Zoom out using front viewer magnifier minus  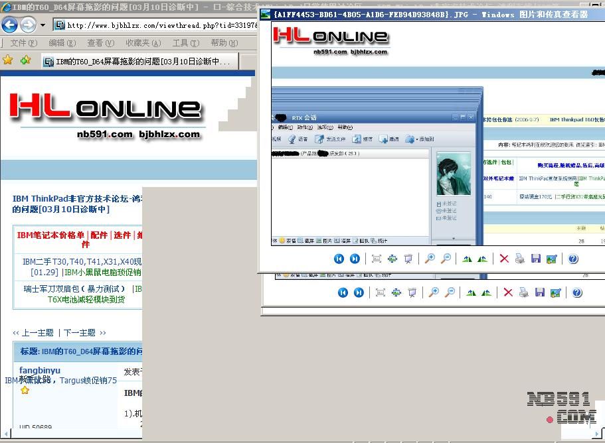point(446,259)
